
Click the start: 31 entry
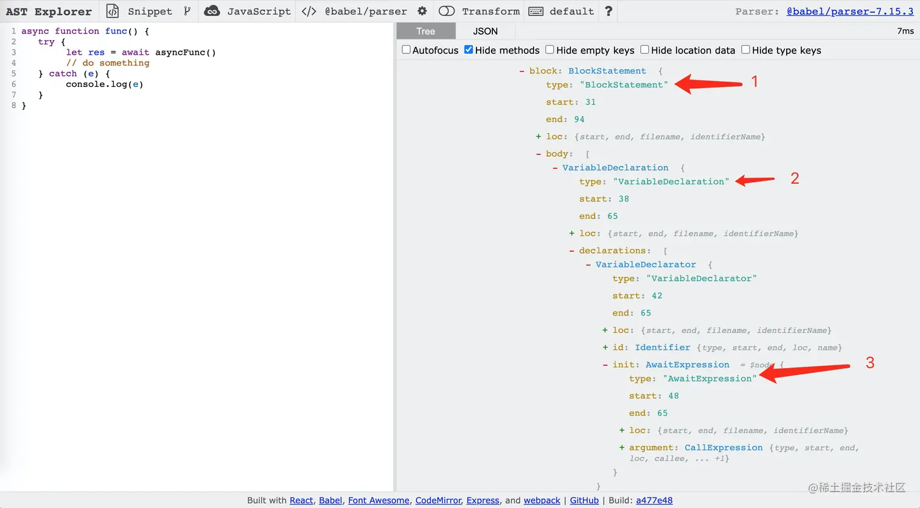coord(571,102)
